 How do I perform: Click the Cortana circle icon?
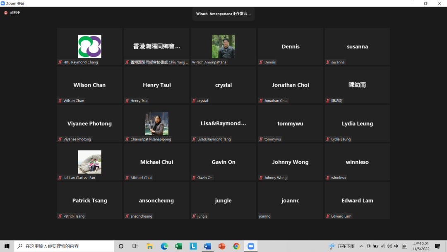pyautogui.click(x=121, y=246)
